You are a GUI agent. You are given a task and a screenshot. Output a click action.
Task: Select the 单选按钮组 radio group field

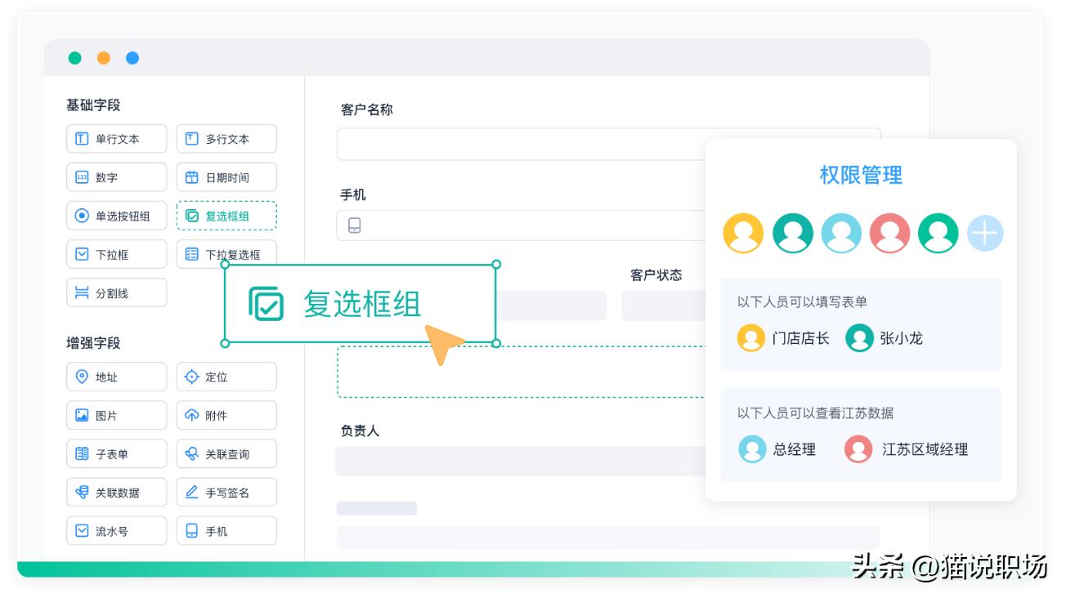coord(116,216)
